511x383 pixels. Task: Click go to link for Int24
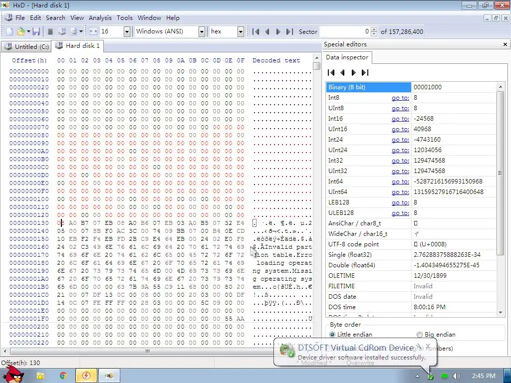pos(400,140)
